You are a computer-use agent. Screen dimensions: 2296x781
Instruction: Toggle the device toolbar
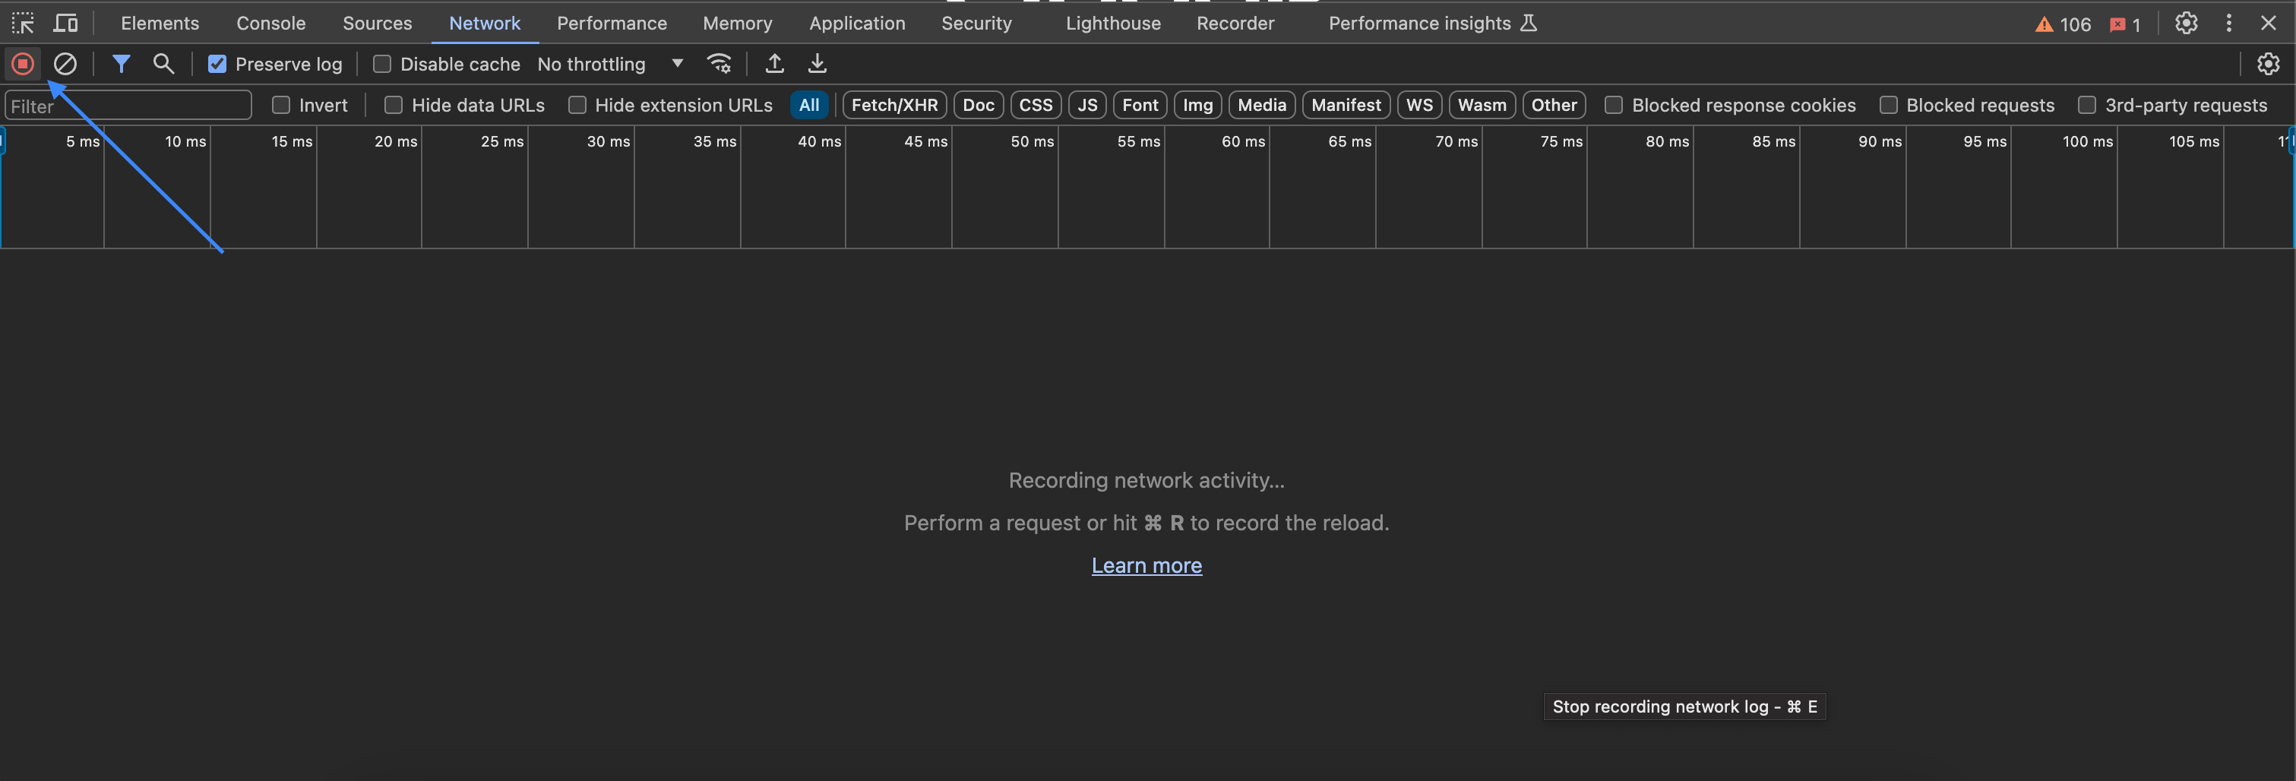click(65, 24)
